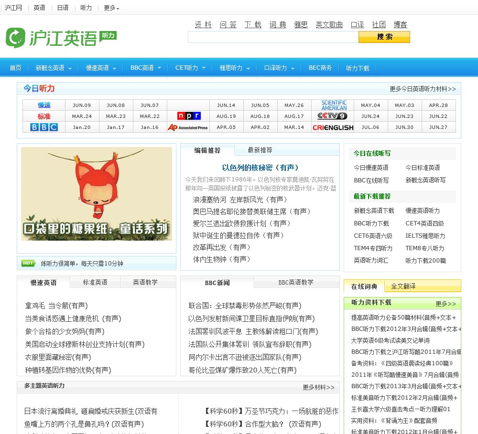Click the 听力 badge beside the logo
Viewport: 478px width, 434px height.
(108, 37)
